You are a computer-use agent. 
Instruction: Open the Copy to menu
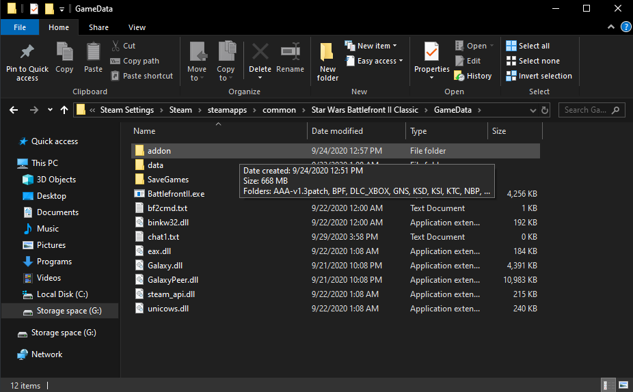point(226,61)
